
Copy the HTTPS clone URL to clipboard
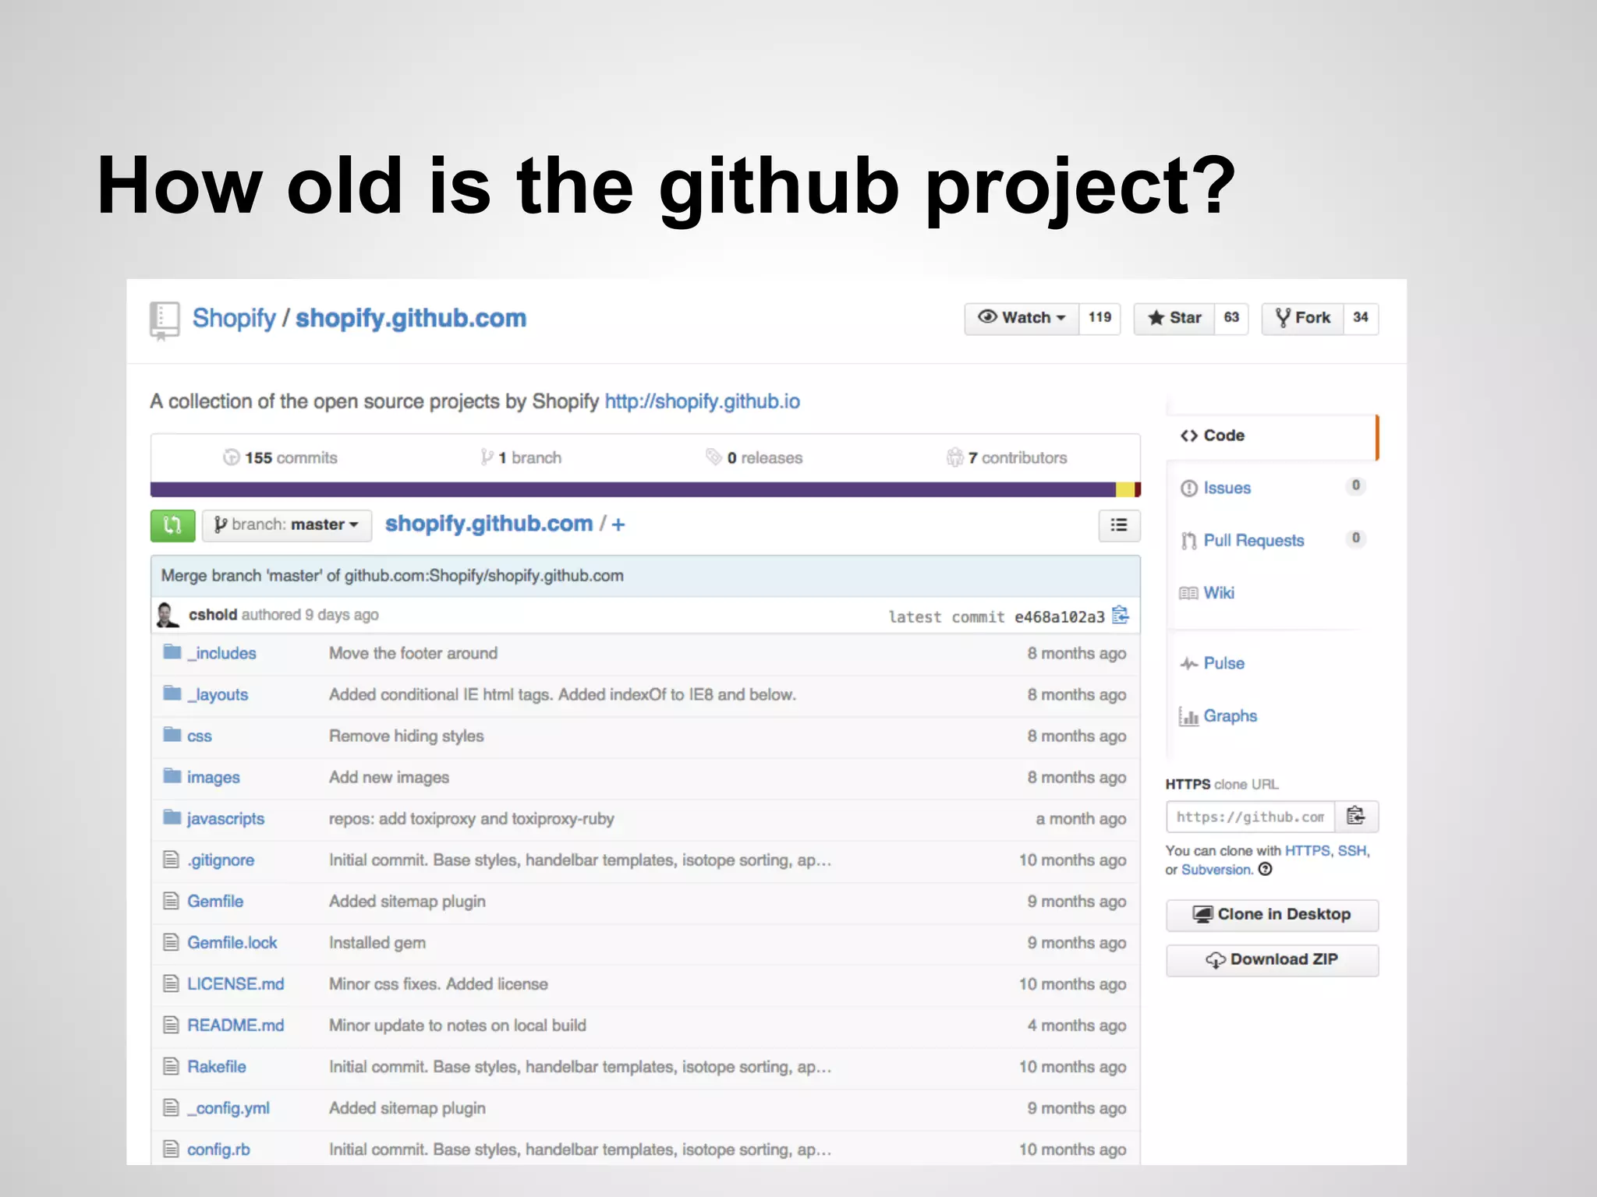(1356, 816)
